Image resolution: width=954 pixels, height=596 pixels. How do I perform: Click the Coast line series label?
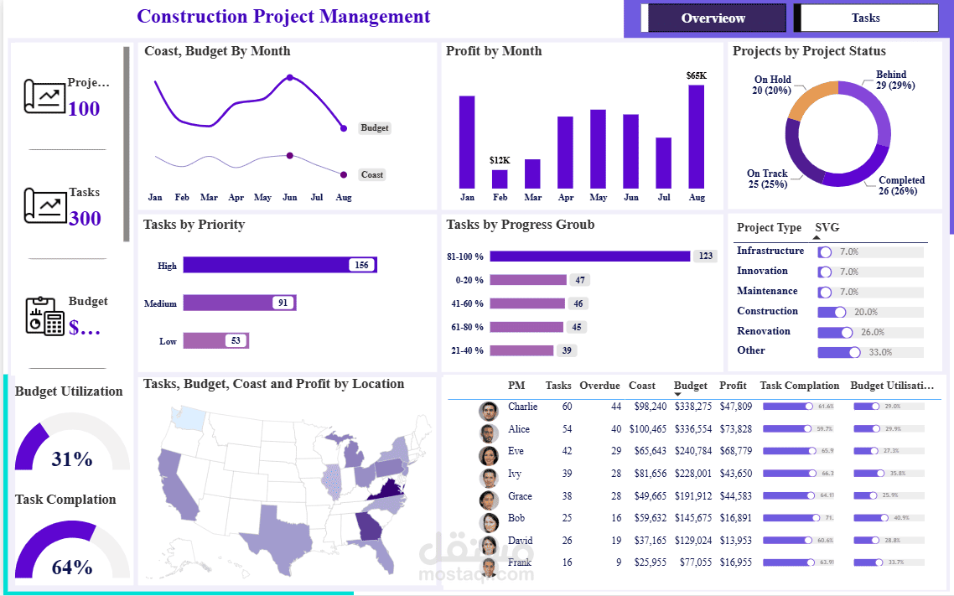(371, 174)
